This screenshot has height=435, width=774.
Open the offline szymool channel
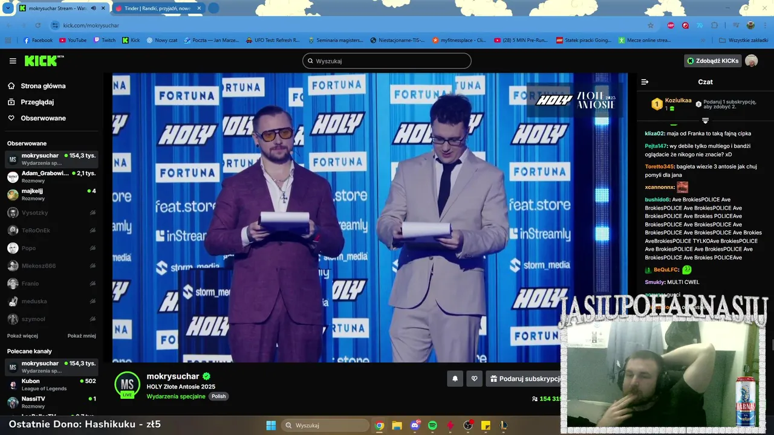(x=51, y=319)
